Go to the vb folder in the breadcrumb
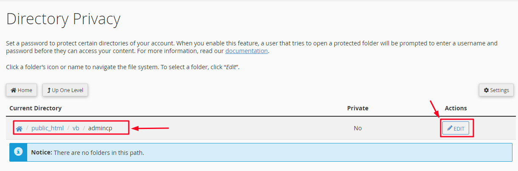 coord(76,128)
